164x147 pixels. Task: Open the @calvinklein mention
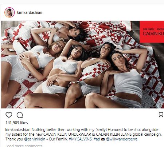pos(35,139)
